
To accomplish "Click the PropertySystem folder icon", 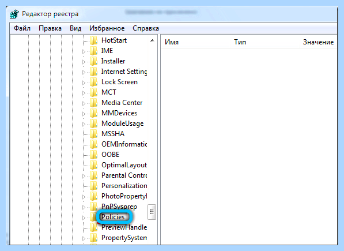I will (94, 238).
